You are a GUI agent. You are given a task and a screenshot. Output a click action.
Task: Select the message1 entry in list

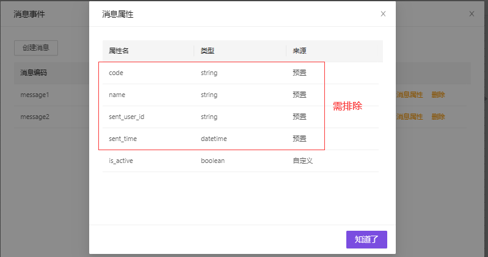pyautogui.click(x=34, y=95)
